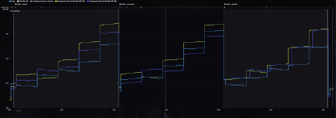The height and width of the screenshot is (118, 336).
Task: Select the 'Lua' legend label
Action: 14,1
